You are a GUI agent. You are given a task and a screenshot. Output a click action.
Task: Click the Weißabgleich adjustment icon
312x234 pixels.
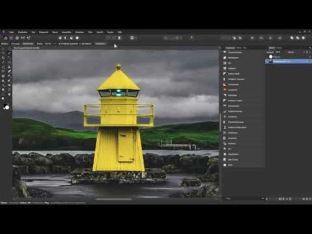(x=225, y=58)
